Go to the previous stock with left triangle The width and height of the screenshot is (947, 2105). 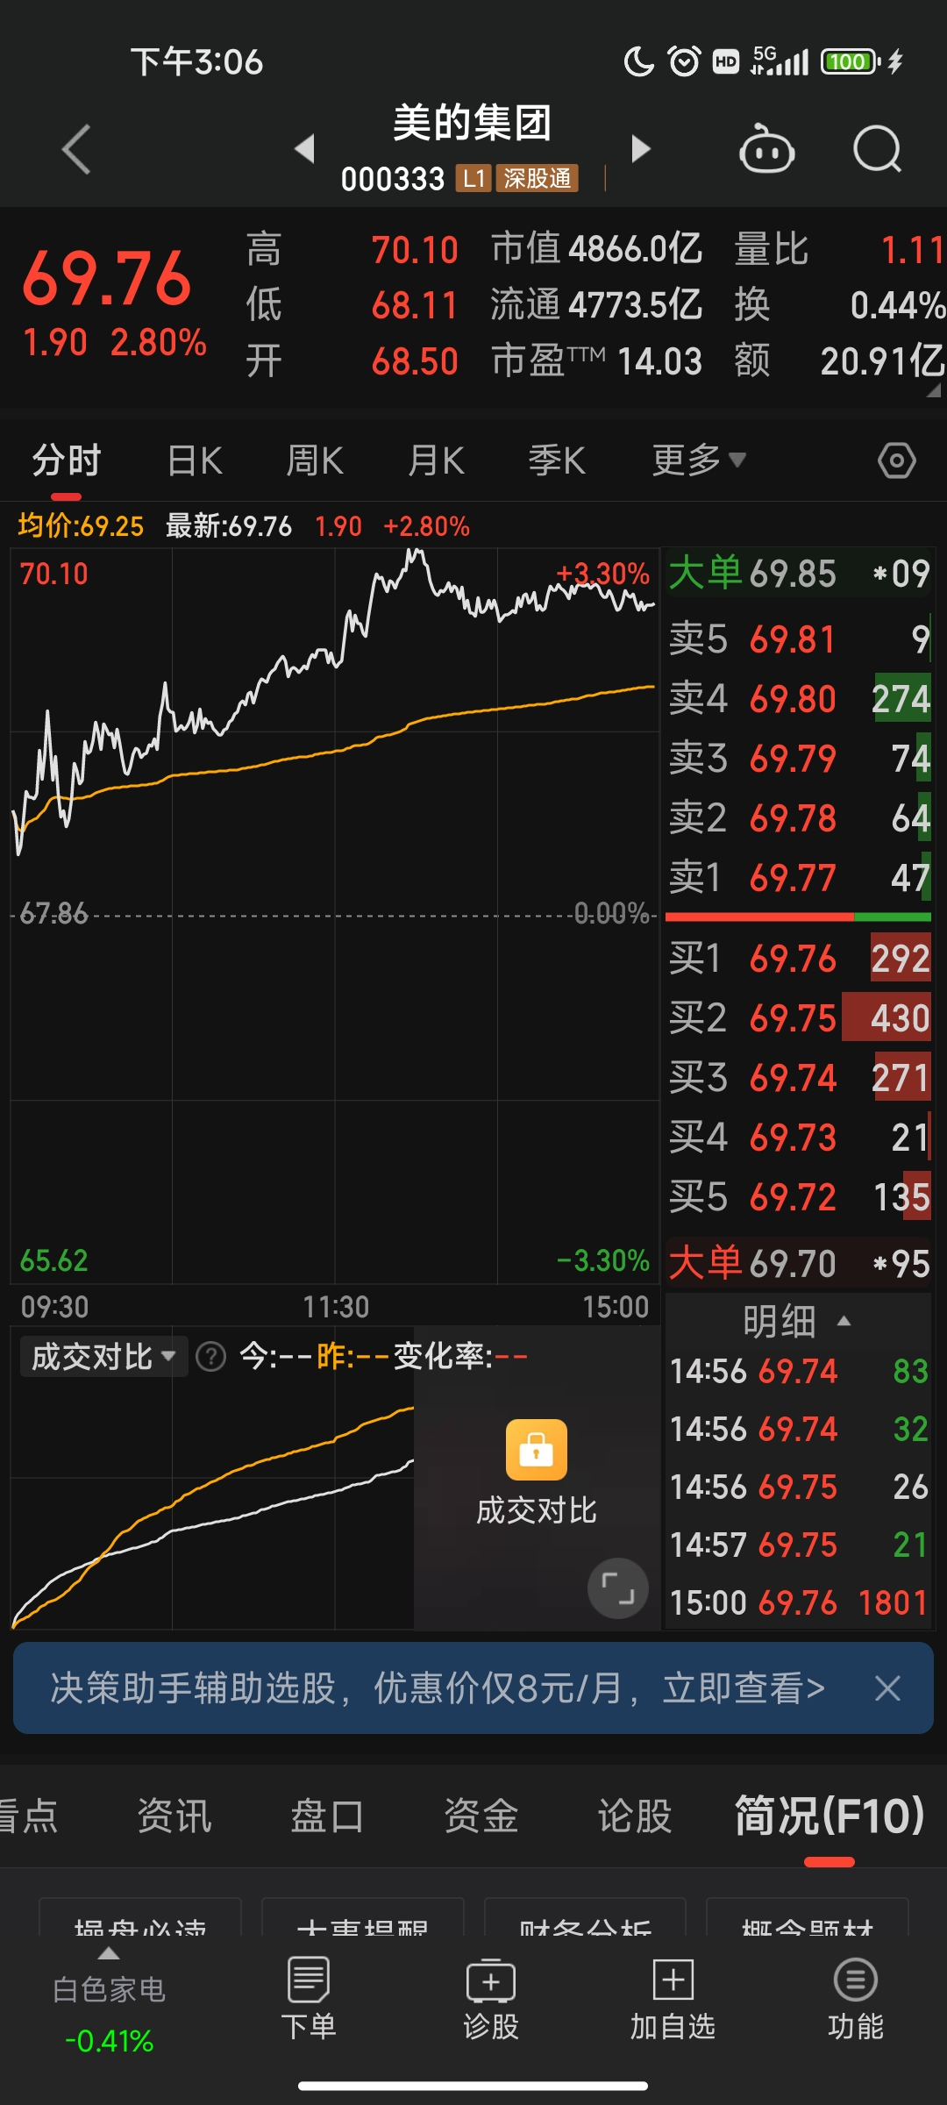(304, 149)
